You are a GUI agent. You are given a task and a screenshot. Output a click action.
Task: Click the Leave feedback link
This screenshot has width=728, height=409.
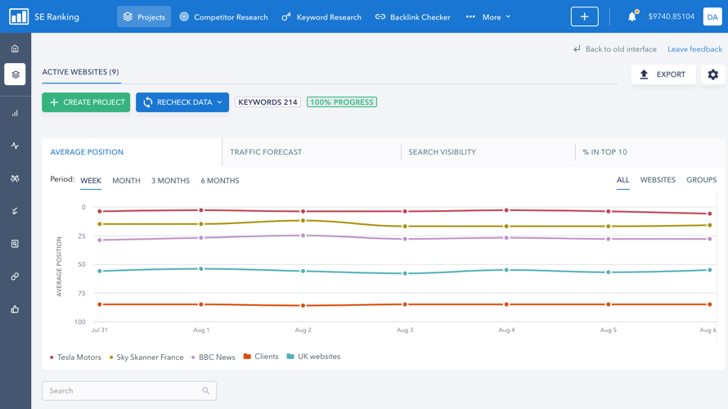coord(694,49)
